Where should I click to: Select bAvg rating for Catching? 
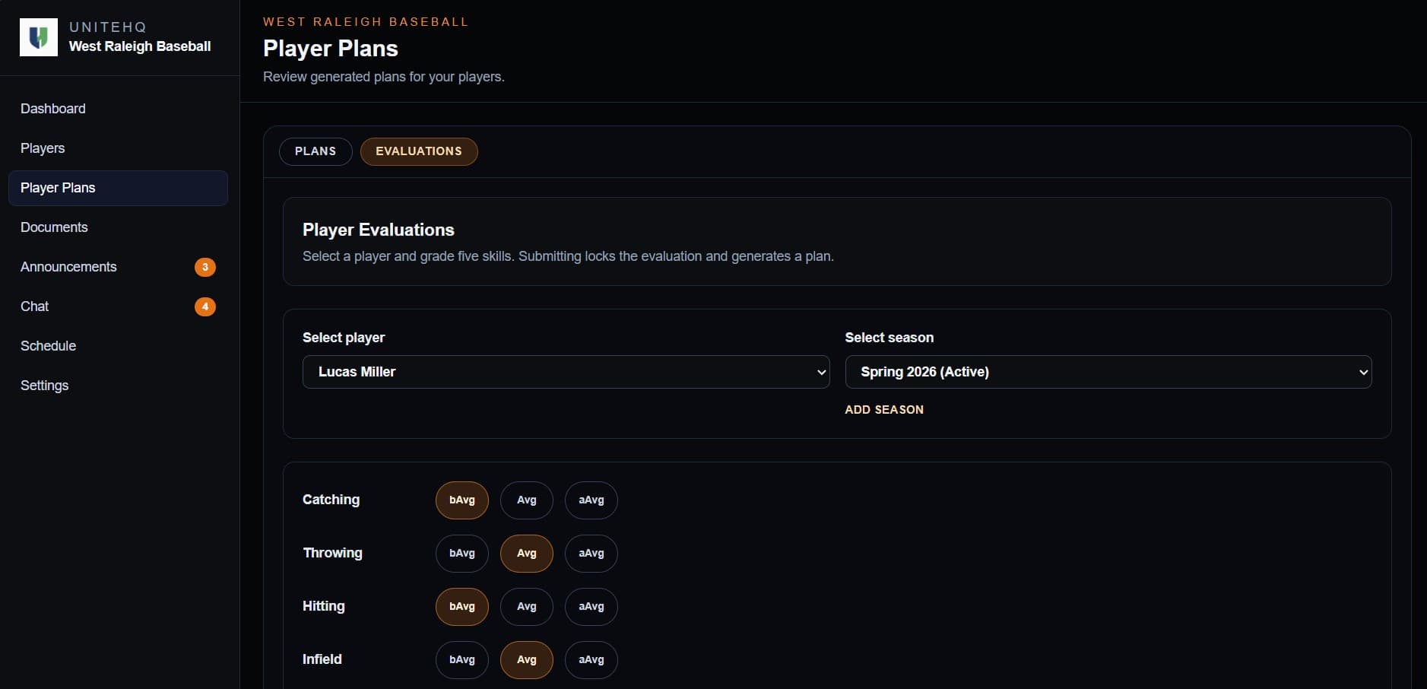461,500
